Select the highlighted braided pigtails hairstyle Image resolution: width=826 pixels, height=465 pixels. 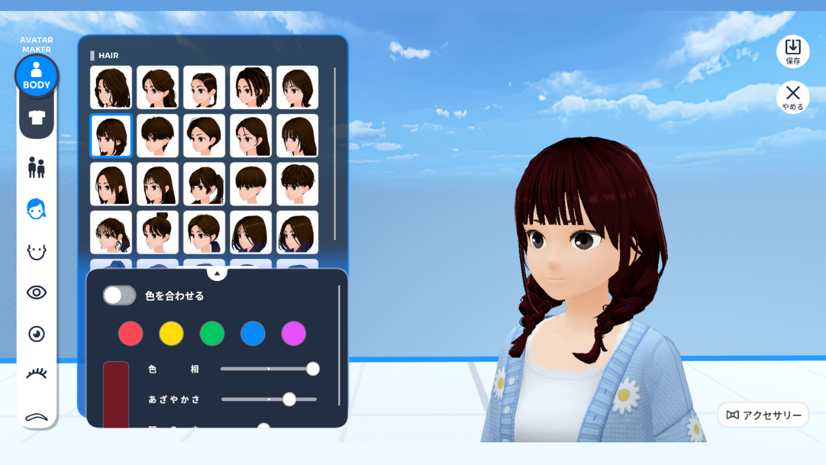pyautogui.click(x=111, y=136)
